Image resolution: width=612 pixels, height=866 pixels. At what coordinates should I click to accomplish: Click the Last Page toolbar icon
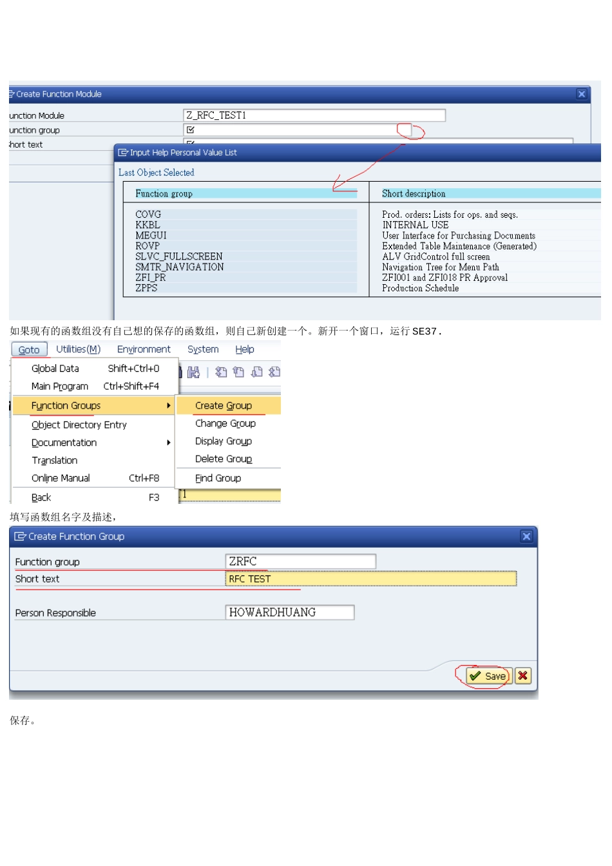click(x=274, y=372)
